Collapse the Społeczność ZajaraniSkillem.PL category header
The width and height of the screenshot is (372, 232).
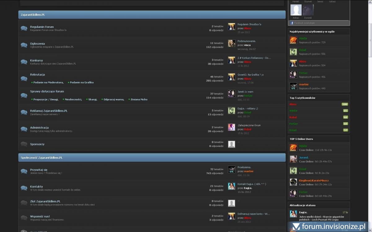pyautogui.click(x=152, y=158)
